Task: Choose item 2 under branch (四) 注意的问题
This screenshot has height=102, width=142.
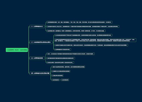Action: (x=61, y=71)
